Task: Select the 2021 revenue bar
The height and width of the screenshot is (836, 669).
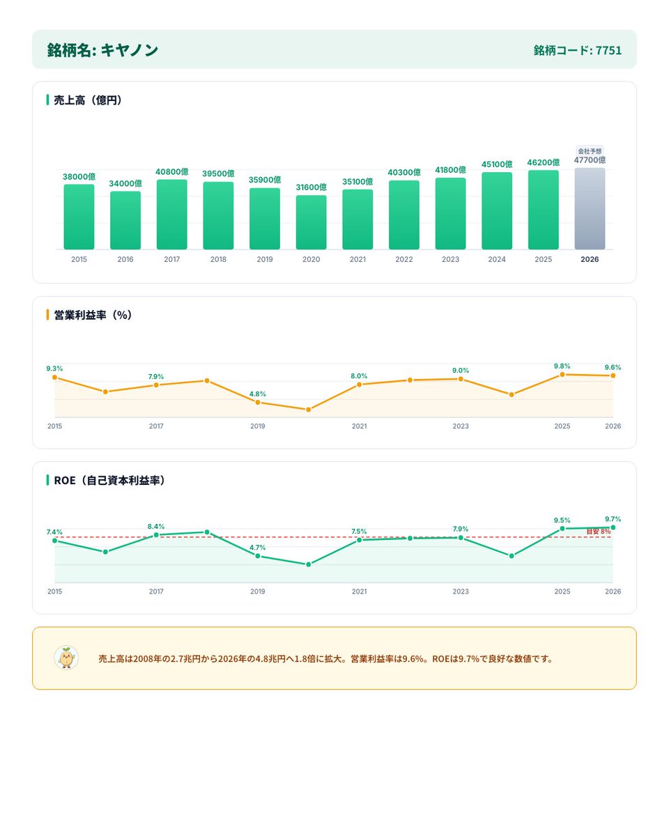Action: (357, 219)
